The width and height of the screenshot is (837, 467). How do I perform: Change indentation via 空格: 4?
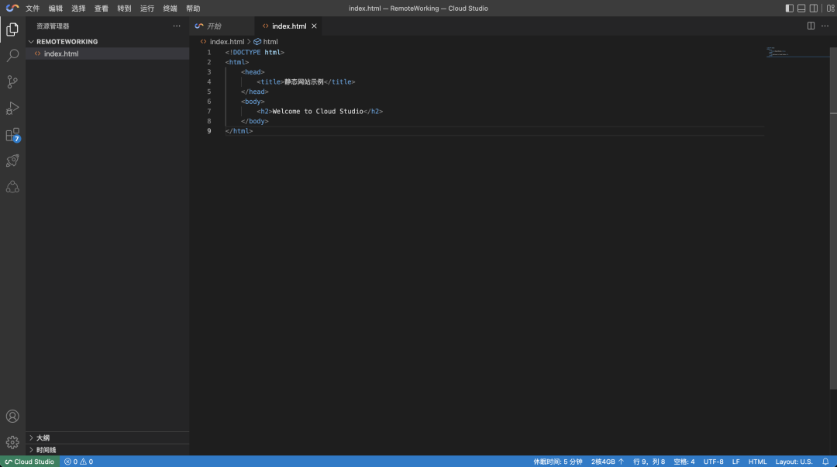coord(684,462)
